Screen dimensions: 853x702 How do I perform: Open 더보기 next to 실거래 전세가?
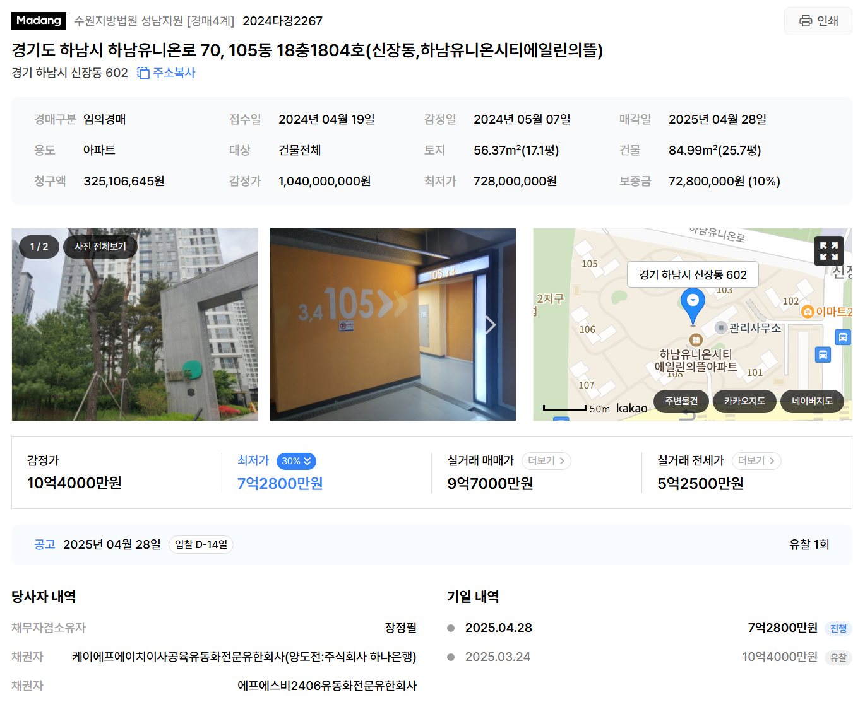[756, 461]
